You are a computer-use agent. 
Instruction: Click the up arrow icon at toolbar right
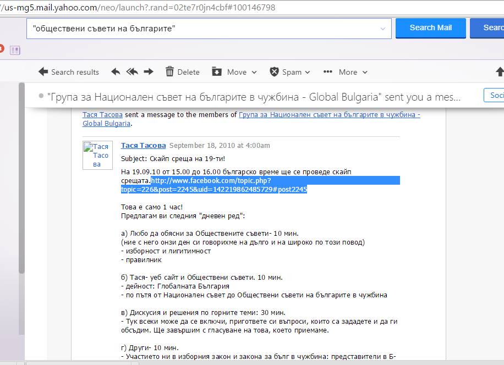(500, 72)
